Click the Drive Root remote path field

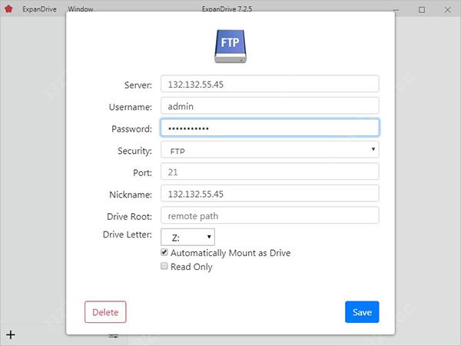click(270, 215)
